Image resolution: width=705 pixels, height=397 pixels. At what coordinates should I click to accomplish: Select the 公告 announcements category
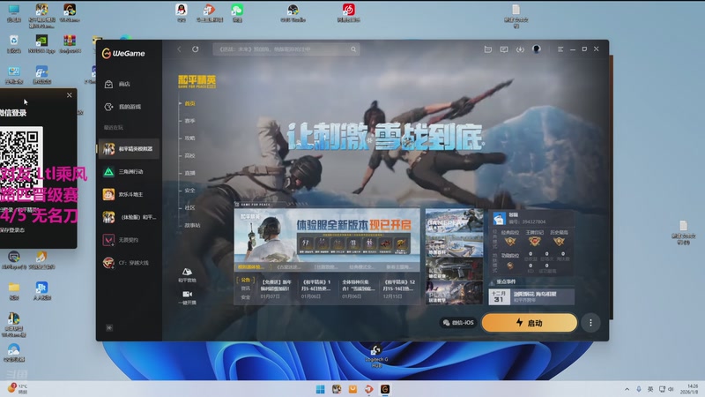(x=246, y=280)
